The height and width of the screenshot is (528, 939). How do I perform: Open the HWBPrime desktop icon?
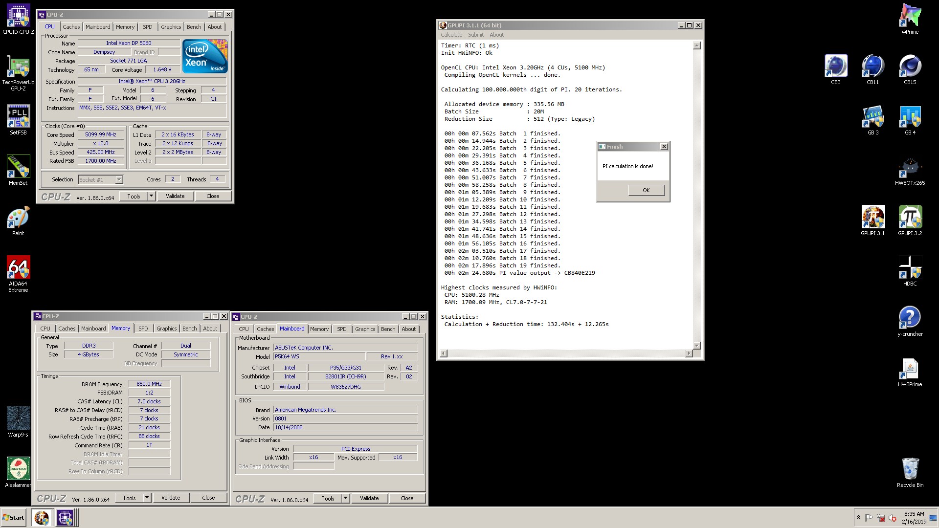pyautogui.click(x=910, y=372)
